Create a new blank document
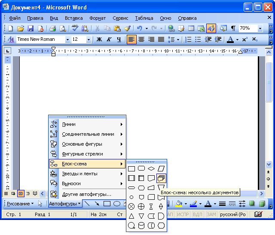The width and height of the screenshot is (275, 235). pos(11,28)
